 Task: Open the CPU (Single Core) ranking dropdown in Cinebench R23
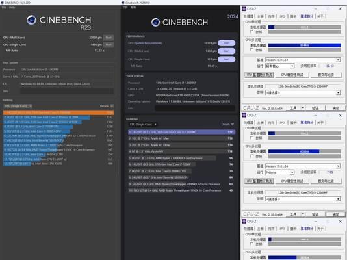click(x=18, y=106)
